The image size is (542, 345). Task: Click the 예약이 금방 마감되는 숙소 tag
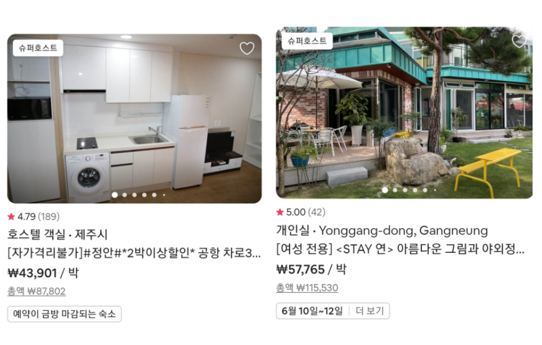tap(64, 314)
